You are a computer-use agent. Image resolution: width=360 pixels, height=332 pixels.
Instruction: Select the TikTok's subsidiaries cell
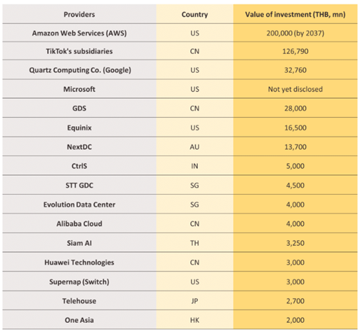click(79, 51)
